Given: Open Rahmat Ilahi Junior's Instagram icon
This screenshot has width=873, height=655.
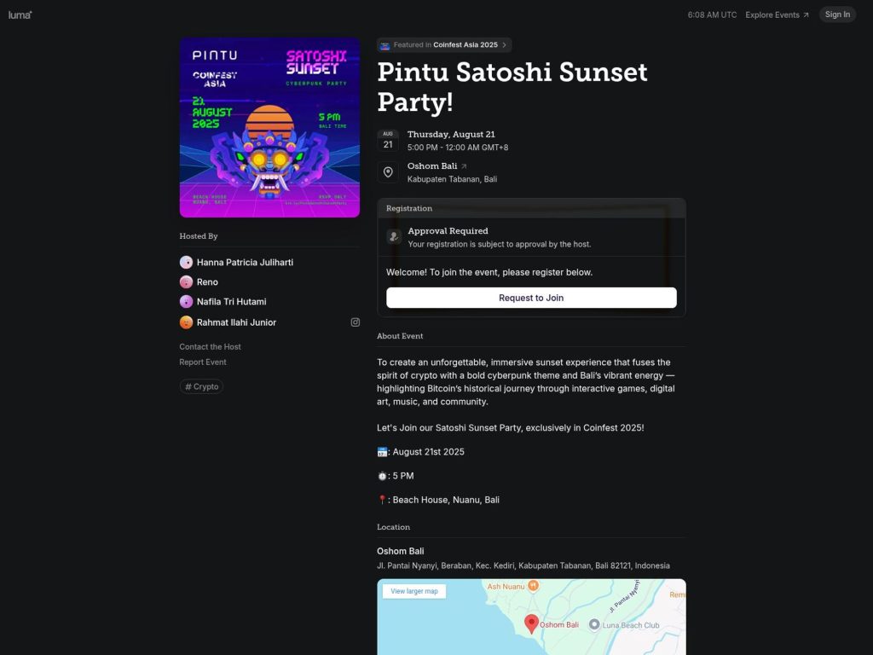Looking at the screenshot, I should pos(355,322).
